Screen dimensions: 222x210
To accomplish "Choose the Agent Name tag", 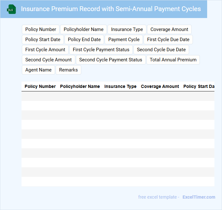I will (38, 70).
